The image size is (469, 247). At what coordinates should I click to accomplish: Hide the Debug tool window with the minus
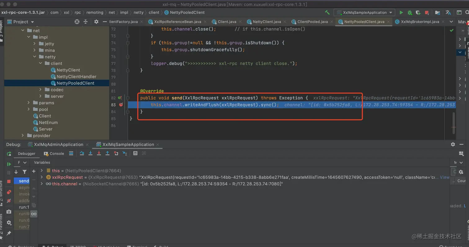[x=461, y=144]
